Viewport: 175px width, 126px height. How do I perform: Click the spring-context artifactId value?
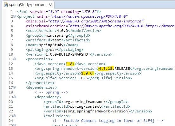click(86, 106)
